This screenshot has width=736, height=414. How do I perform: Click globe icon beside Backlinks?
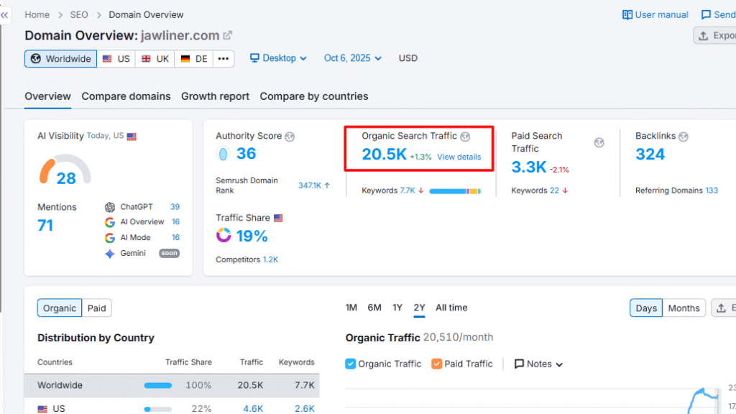click(684, 137)
